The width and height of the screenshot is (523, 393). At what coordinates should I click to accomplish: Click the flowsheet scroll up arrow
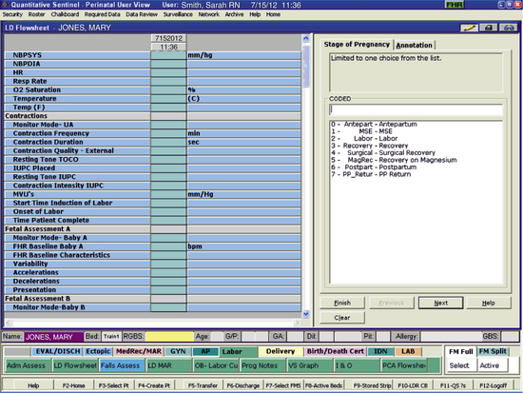pos(306,38)
